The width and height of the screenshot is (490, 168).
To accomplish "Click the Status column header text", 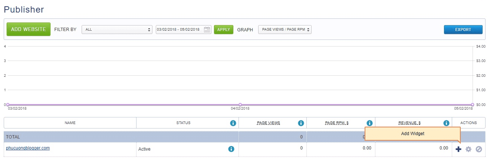I will [183, 123].
